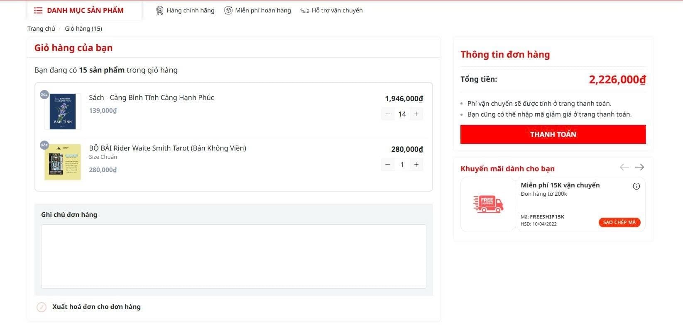The width and height of the screenshot is (683, 328).
Task: Decrease quantity of Rider Waite Tarot deck
Action: click(388, 165)
